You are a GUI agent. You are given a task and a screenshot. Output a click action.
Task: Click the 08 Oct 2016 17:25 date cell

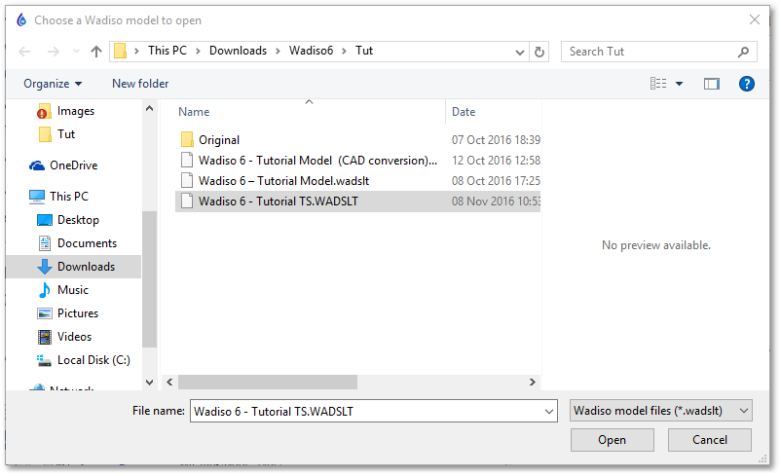click(x=496, y=181)
